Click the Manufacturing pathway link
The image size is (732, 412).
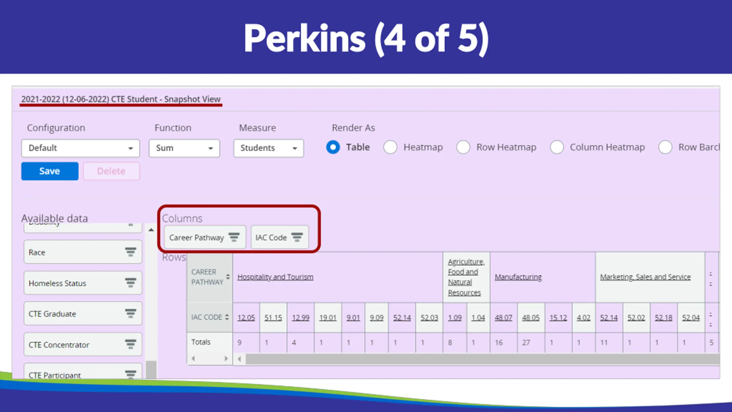[x=518, y=277]
